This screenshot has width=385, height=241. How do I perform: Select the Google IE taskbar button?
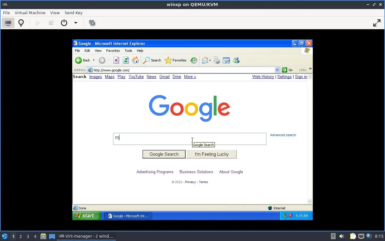(128, 216)
